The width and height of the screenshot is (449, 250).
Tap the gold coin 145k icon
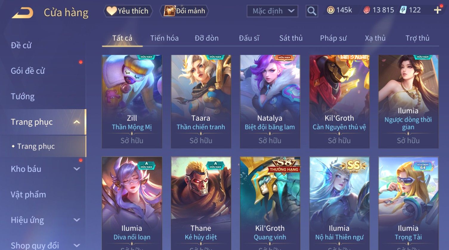click(x=331, y=10)
